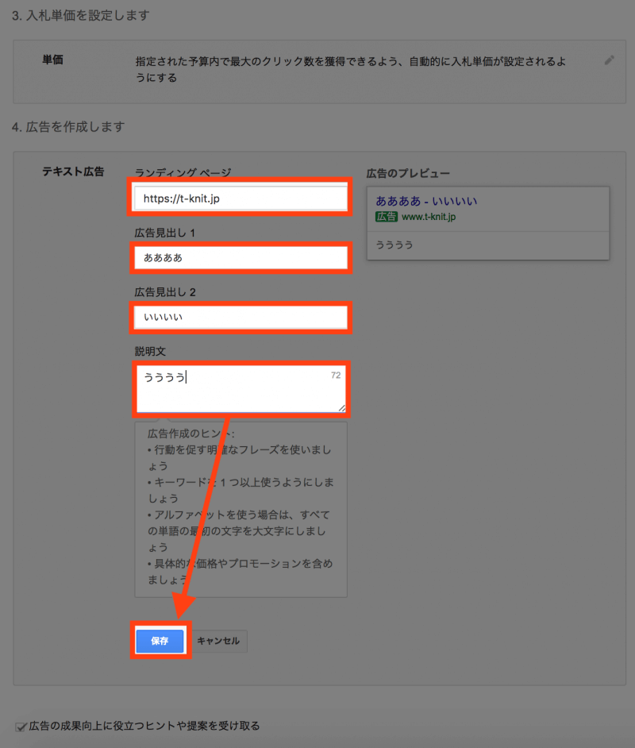
Task: Click the preview description うううう
Action: [394, 245]
